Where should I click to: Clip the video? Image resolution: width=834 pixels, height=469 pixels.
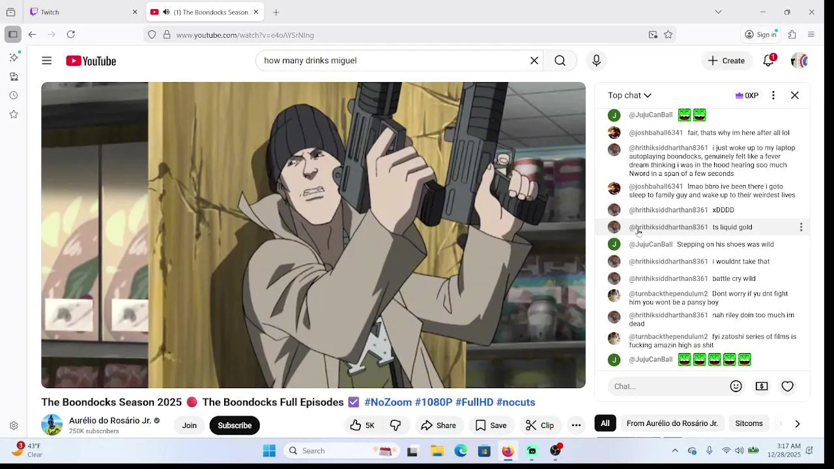pos(539,425)
